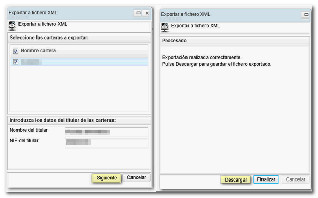Click the 'NIF del titular' label
This screenshot has width=318, height=198.
(24, 141)
